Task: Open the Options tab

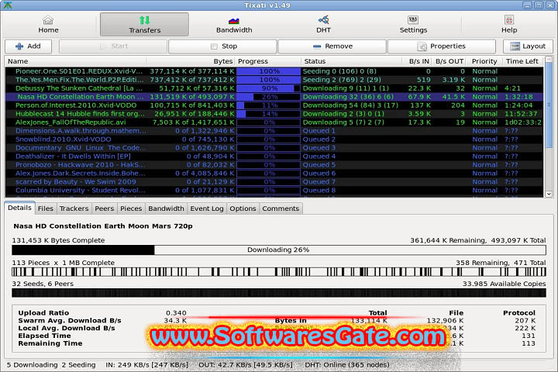Action: [x=243, y=208]
